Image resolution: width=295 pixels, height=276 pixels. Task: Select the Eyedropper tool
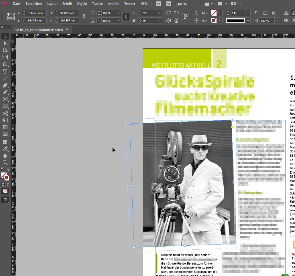[5, 149]
